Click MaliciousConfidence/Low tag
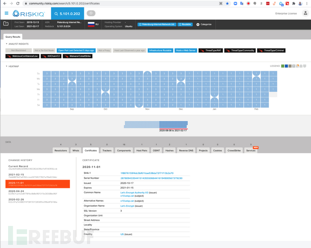This screenshot has width=311, height=248. click(23, 56)
